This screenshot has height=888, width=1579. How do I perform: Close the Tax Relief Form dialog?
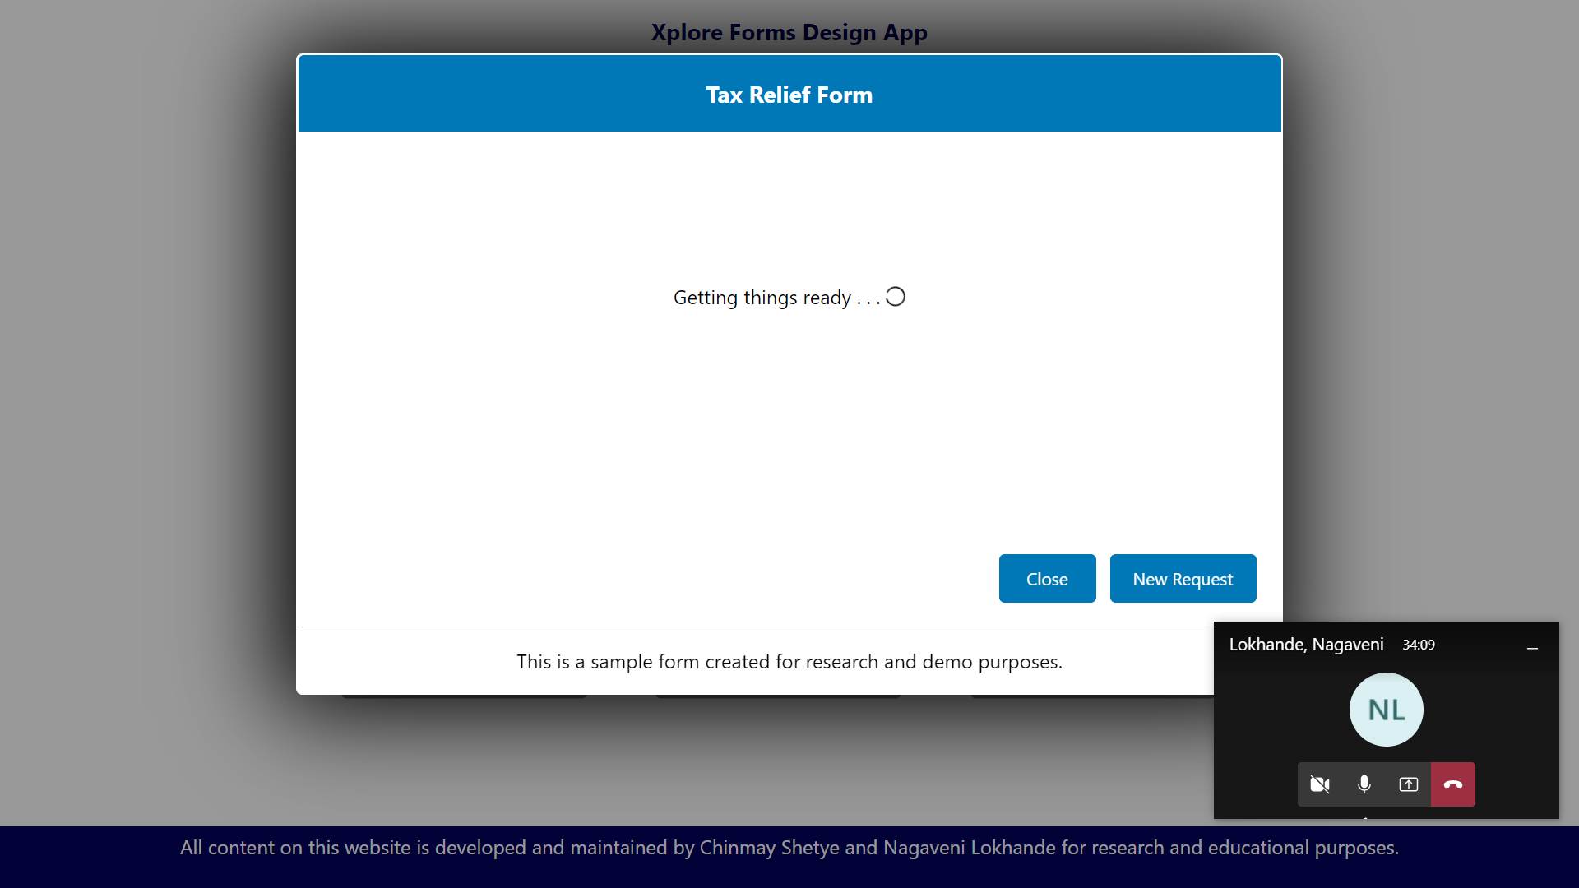[1047, 579]
